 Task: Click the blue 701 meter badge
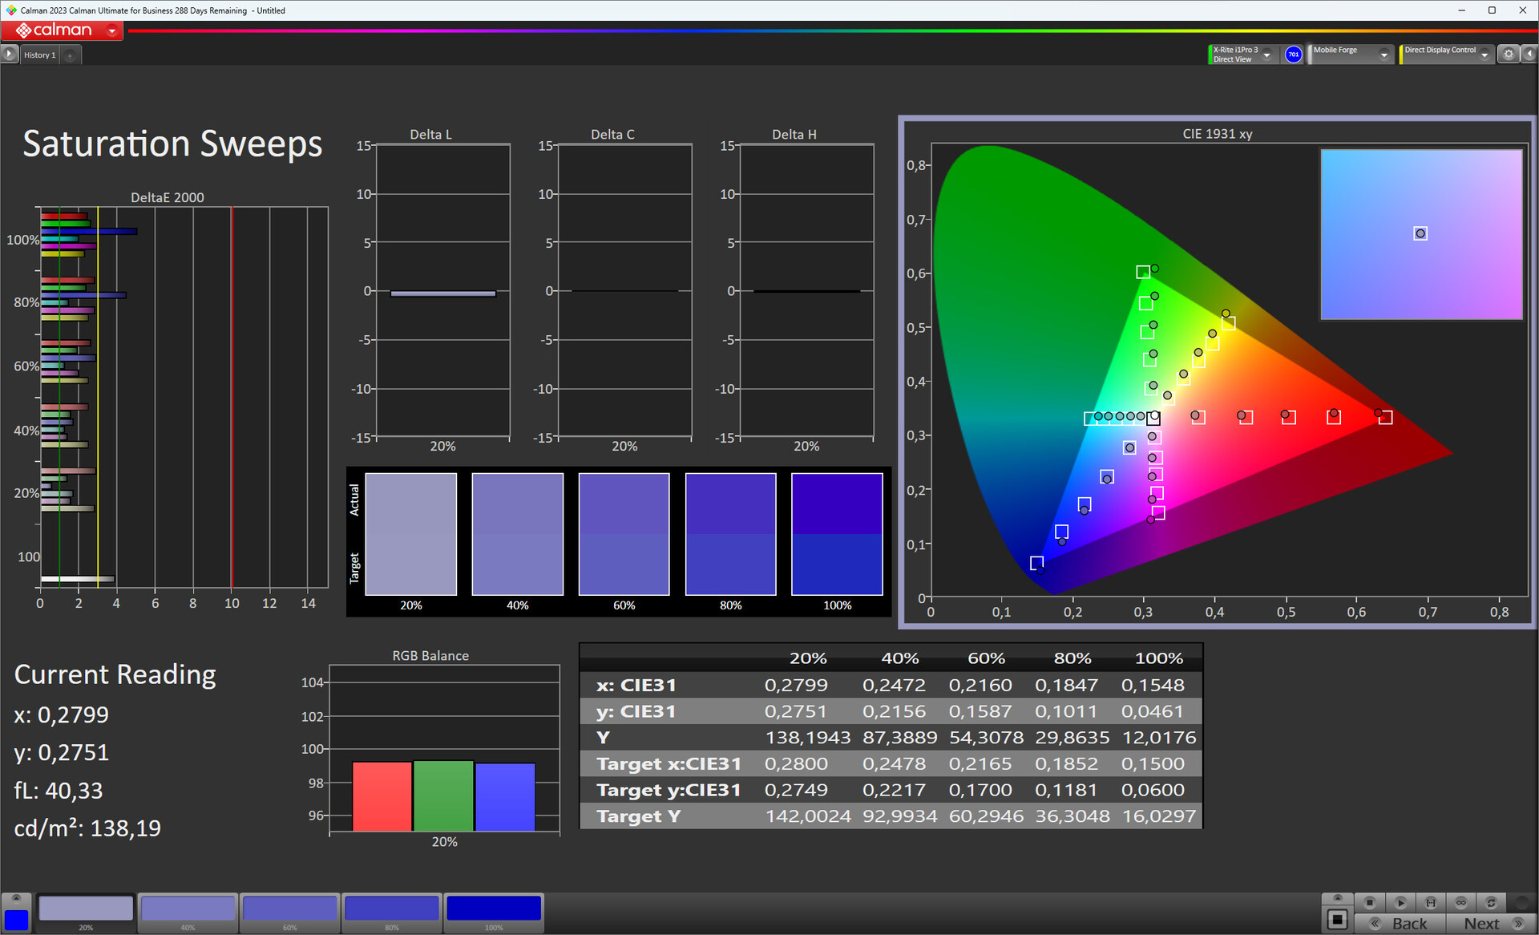[1293, 55]
